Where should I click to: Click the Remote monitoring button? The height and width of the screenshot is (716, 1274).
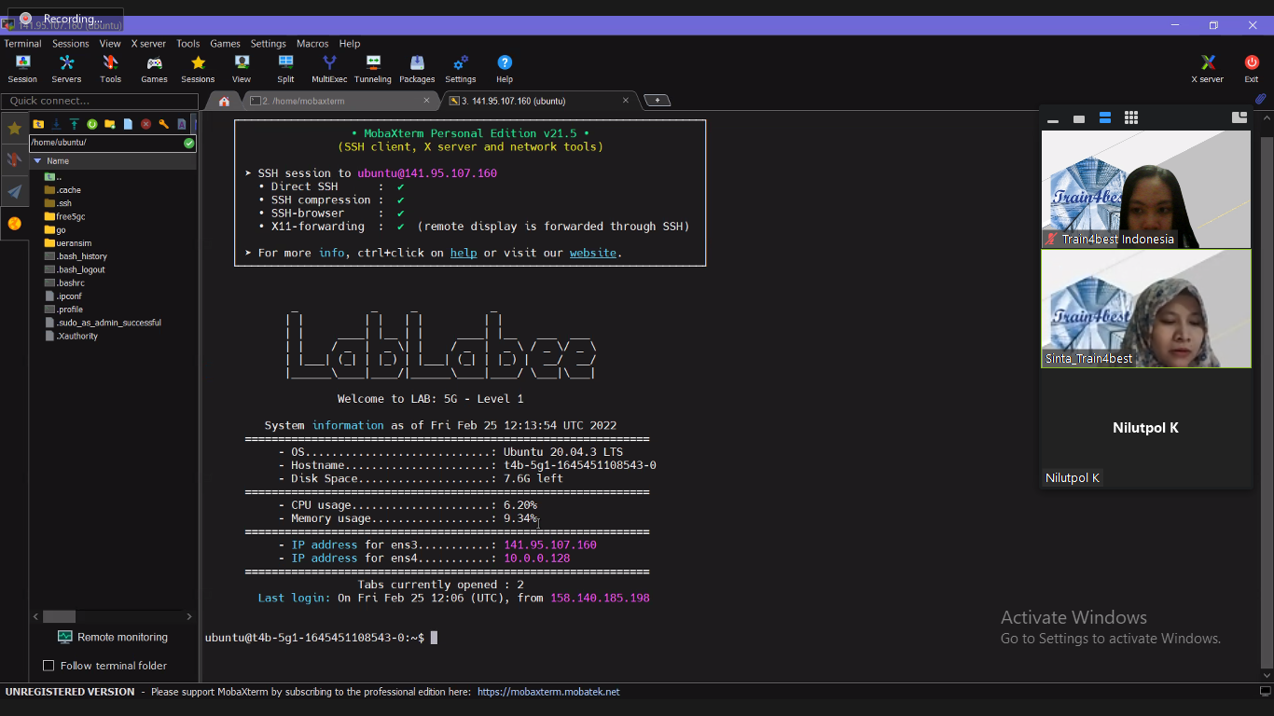point(113,638)
